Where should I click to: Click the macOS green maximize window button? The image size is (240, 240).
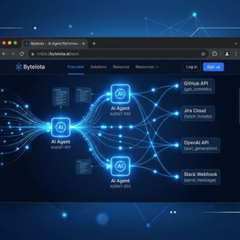[x=15, y=43]
